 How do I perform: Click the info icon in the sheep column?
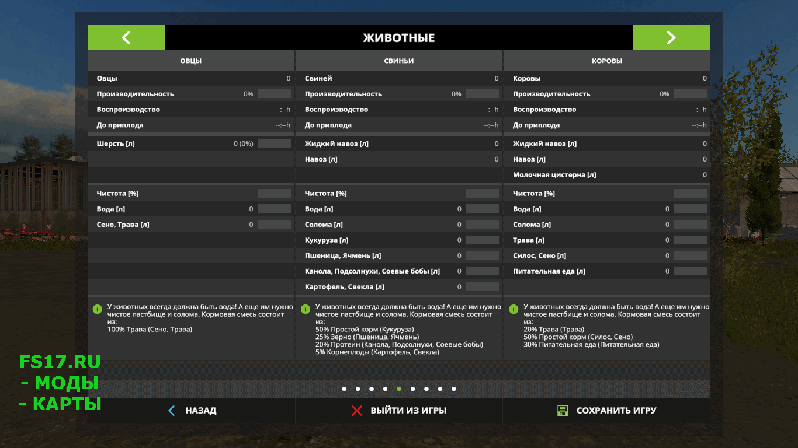pos(97,309)
